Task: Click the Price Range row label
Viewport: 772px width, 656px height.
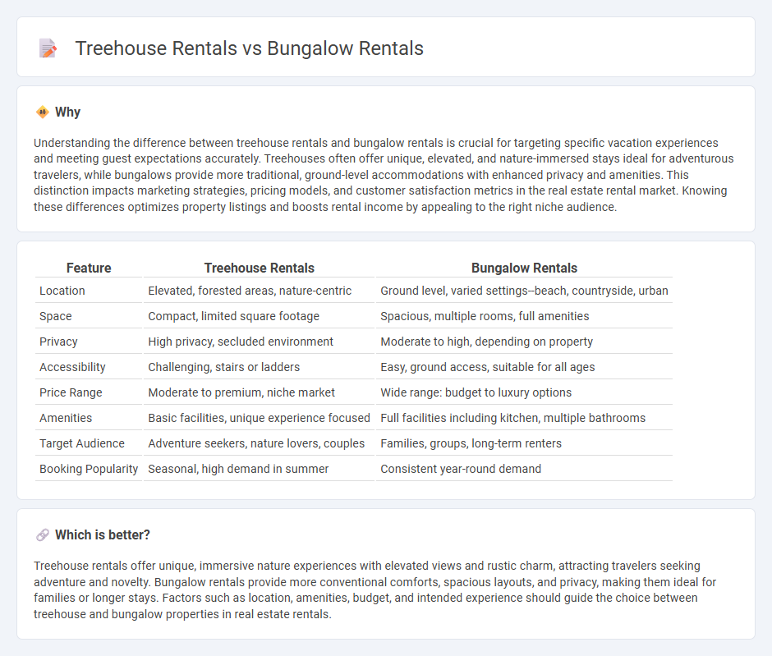Action: click(x=71, y=392)
